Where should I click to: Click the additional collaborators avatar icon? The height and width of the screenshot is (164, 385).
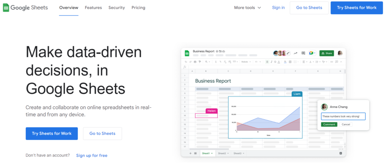(288, 53)
